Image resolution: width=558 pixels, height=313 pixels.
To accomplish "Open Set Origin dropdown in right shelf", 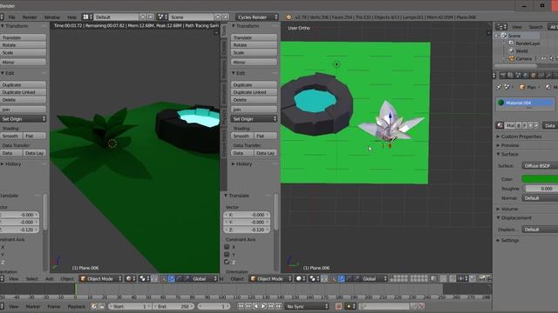I will point(254,119).
